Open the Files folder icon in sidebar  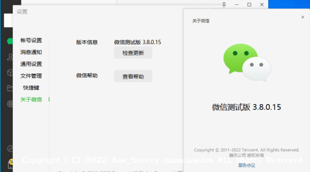pos(9,88)
